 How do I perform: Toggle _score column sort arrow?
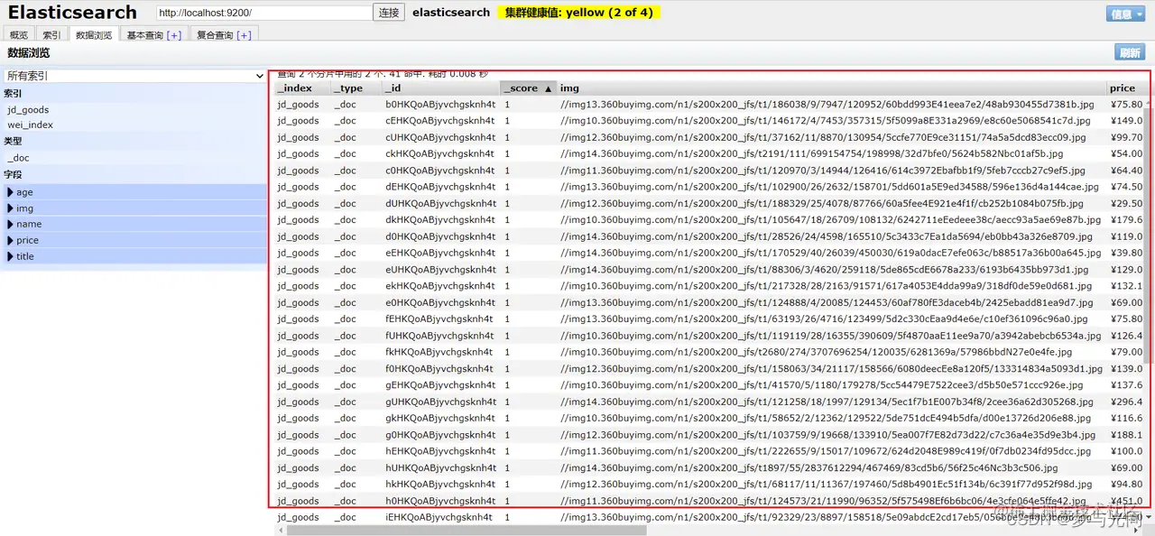pyautogui.click(x=547, y=88)
